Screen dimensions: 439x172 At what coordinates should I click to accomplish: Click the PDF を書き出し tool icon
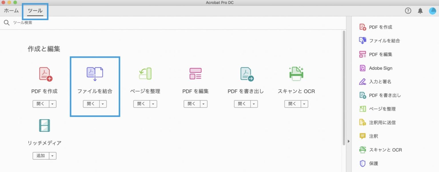pyautogui.click(x=246, y=74)
